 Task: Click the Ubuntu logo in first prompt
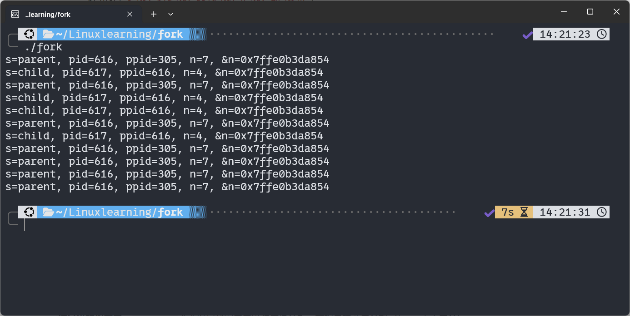coord(30,34)
